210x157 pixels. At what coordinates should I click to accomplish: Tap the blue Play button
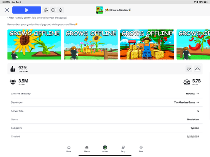pyautogui.click(x=27, y=10)
